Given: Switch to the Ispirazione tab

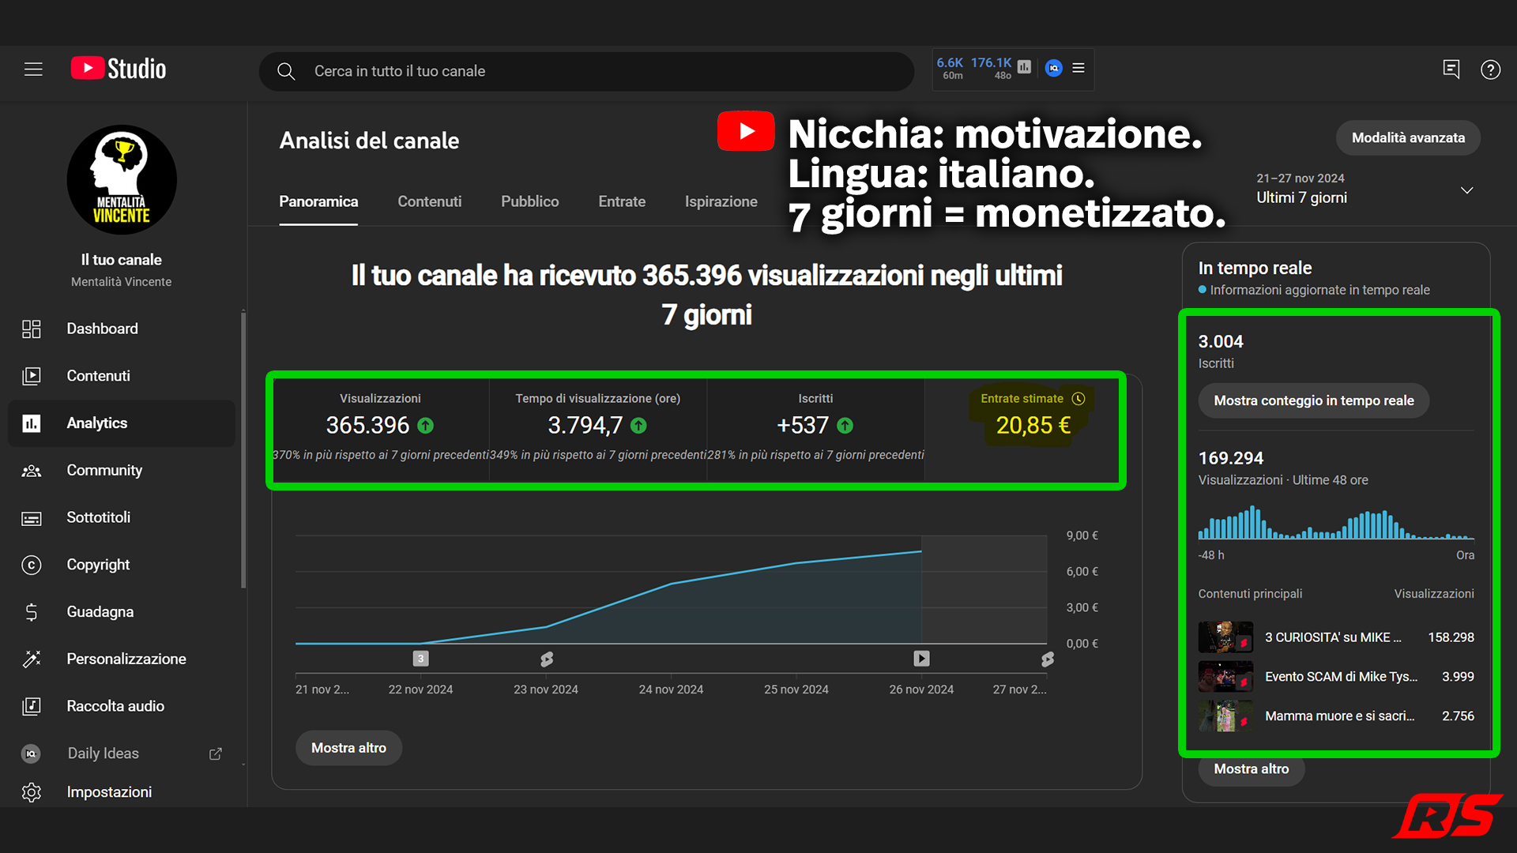Looking at the screenshot, I should pos(721,201).
